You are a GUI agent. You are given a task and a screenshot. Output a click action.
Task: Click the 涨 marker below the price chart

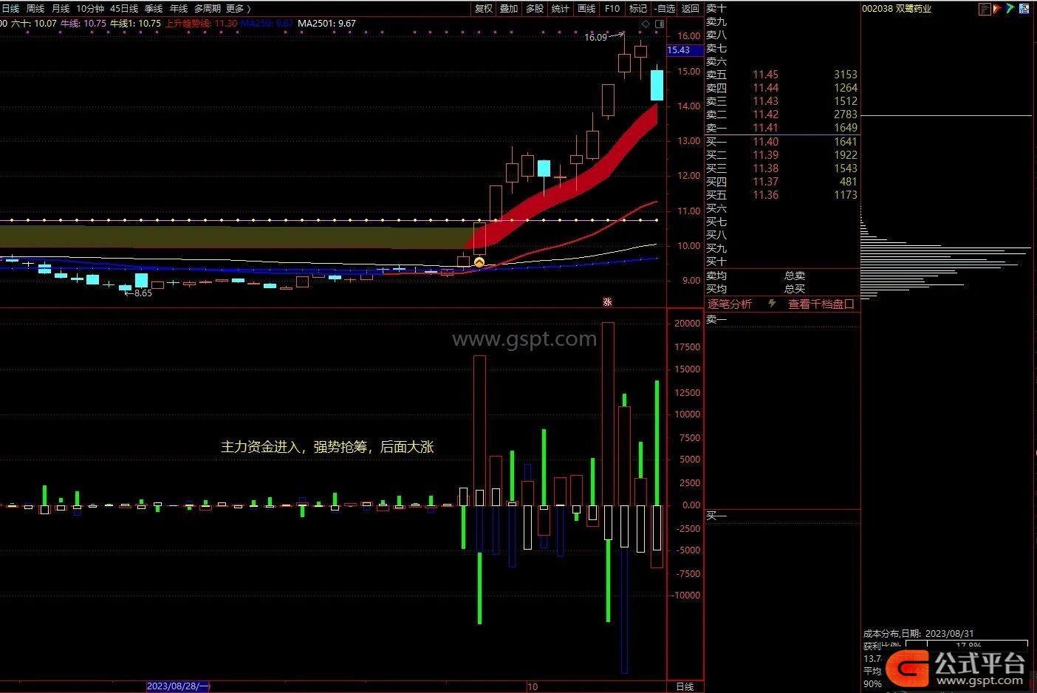coord(607,301)
